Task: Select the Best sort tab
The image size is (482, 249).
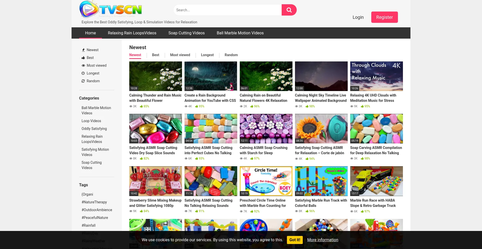Action: click(x=156, y=55)
